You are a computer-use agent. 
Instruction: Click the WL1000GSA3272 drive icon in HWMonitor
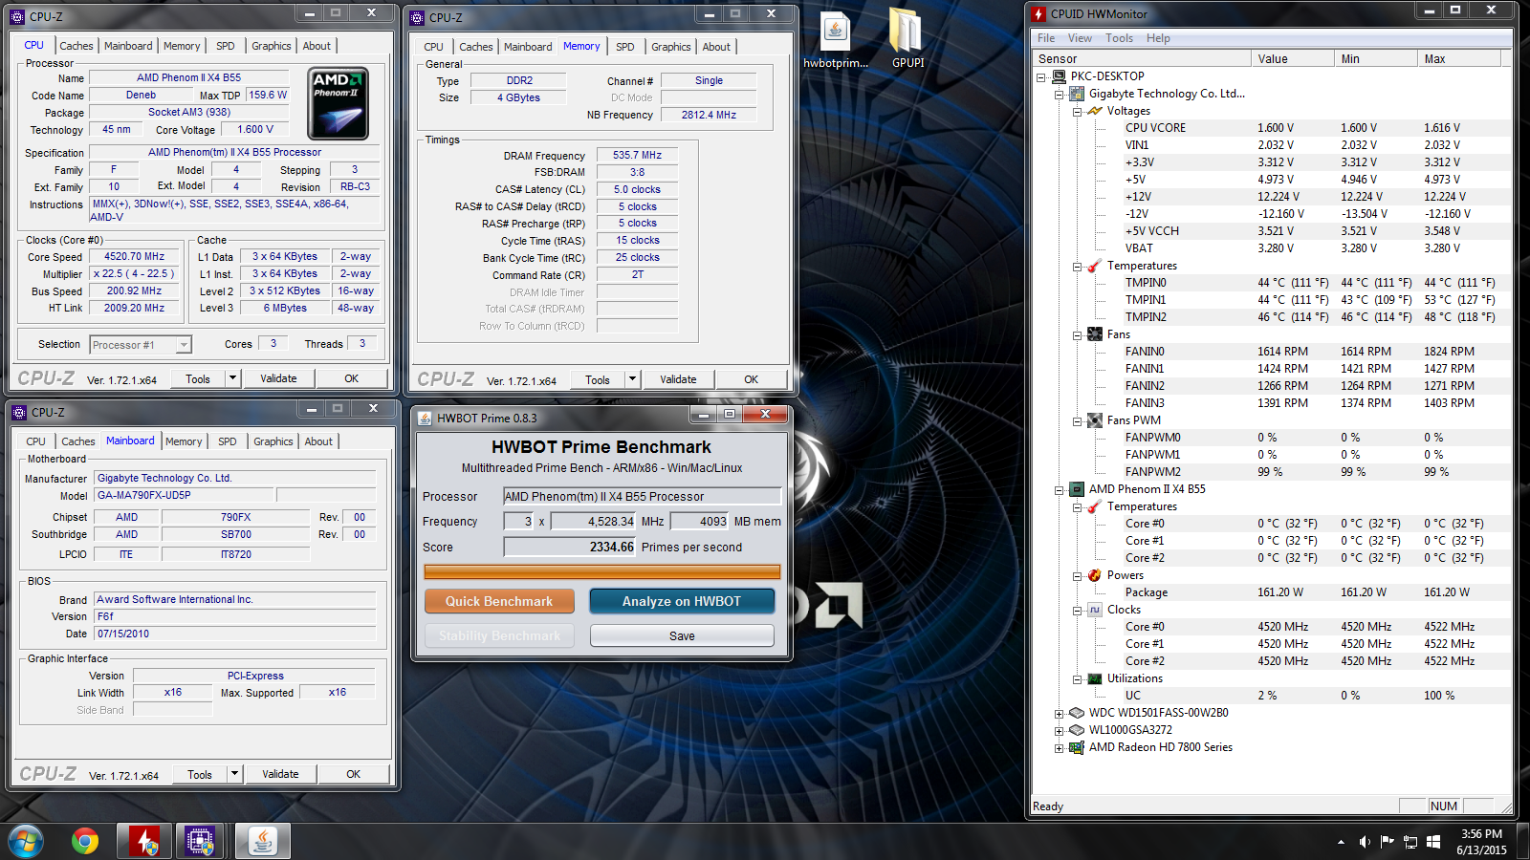(x=1077, y=730)
